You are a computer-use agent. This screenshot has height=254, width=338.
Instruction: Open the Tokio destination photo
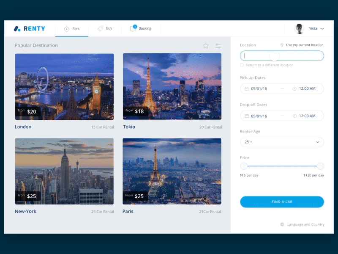[x=172, y=86]
